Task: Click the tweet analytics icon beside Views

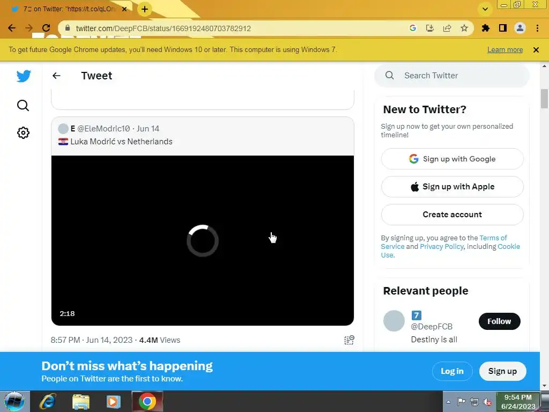Action: (349, 340)
